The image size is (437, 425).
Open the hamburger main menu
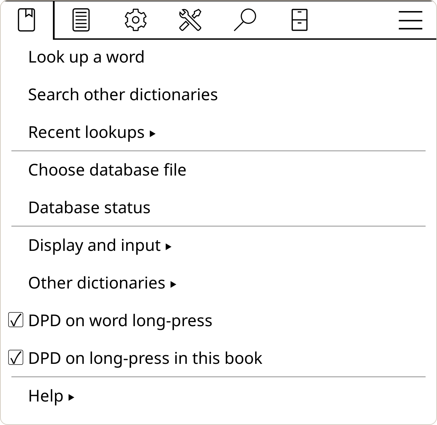pyautogui.click(x=410, y=20)
